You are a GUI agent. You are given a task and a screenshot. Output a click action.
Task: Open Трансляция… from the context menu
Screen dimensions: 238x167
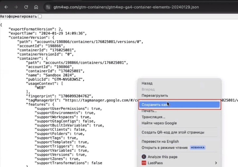153,117
